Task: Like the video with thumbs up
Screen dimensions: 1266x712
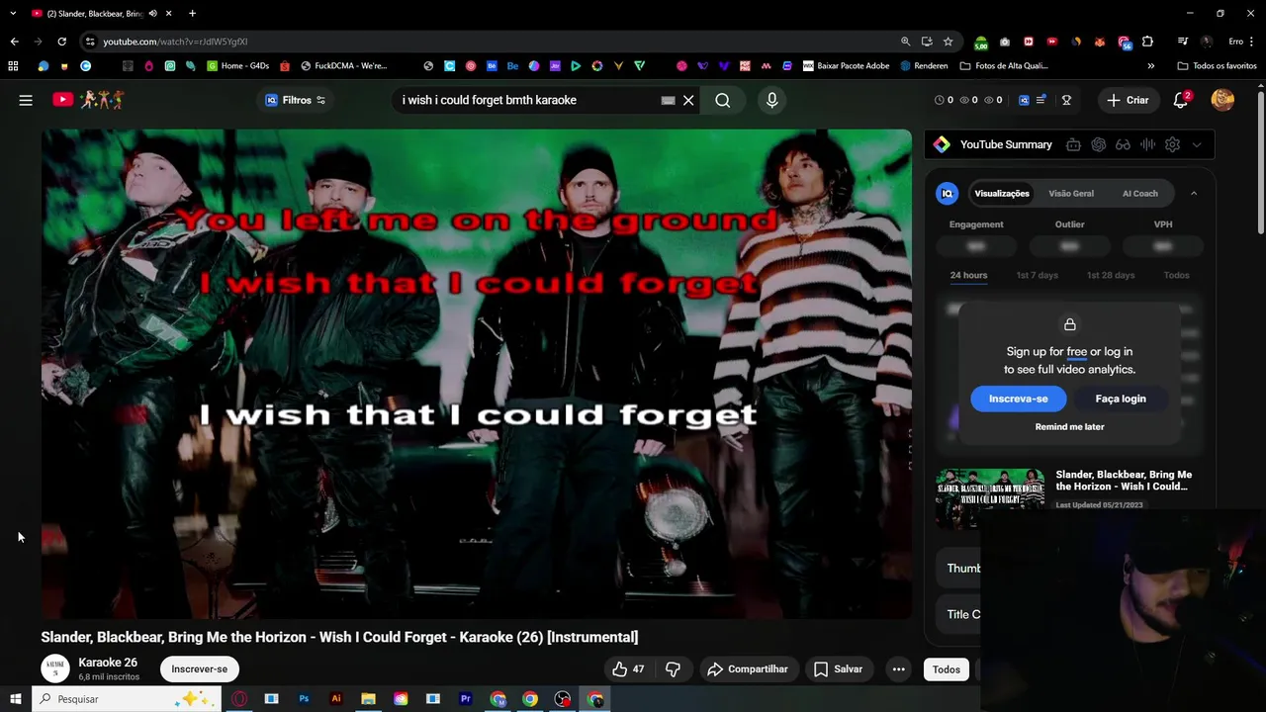Action: point(628,669)
